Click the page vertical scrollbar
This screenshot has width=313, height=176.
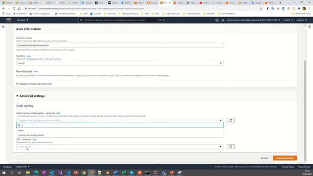(305, 110)
